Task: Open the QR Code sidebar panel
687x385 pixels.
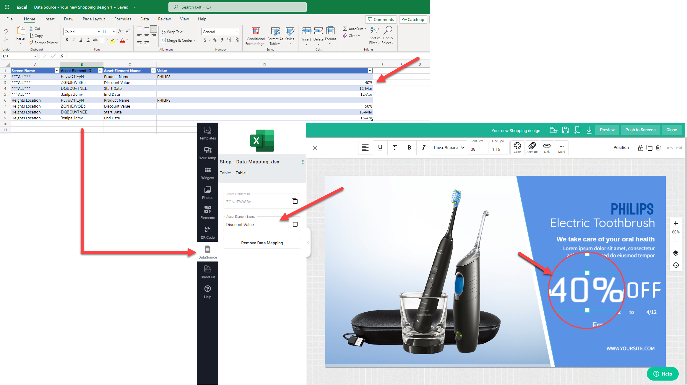Action: tap(207, 232)
